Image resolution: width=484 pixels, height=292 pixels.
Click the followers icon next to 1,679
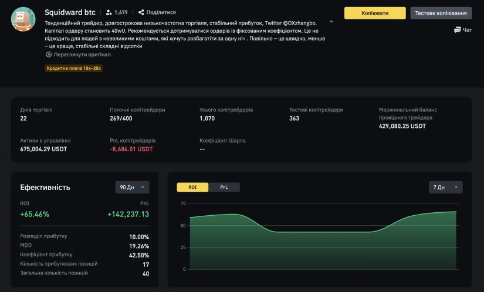tap(109, 12)
